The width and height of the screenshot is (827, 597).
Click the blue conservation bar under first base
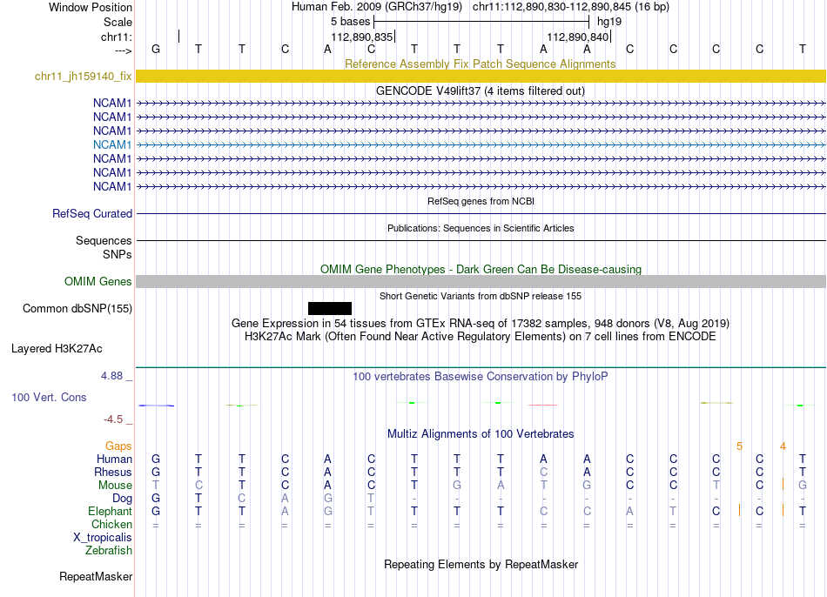click(x=156, y=406)
